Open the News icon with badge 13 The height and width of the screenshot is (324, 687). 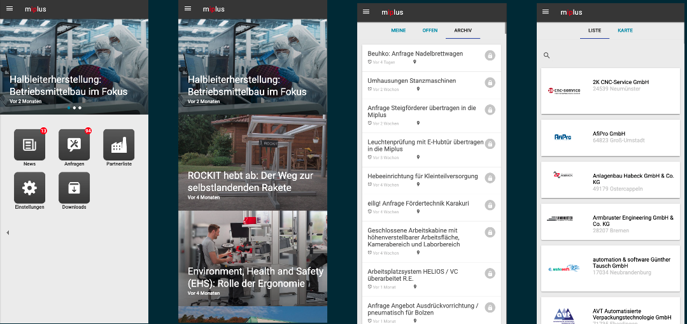pos(29,144)
